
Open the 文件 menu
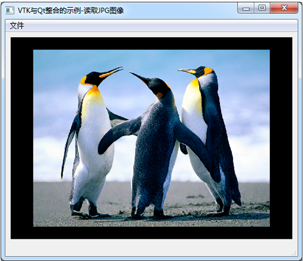pos(17,26)
